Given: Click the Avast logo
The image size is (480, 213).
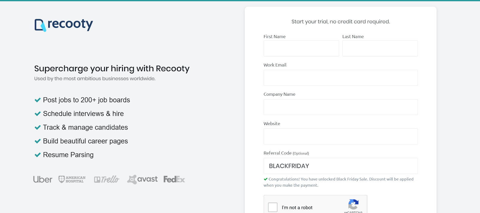Looking at the screenshot, I should pyautogui.click(x=142, y=179).
